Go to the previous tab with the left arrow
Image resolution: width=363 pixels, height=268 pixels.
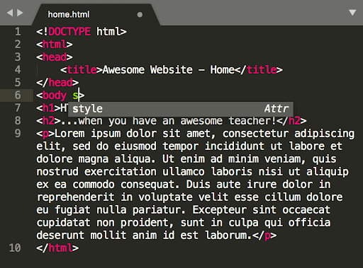pos(10,13)
